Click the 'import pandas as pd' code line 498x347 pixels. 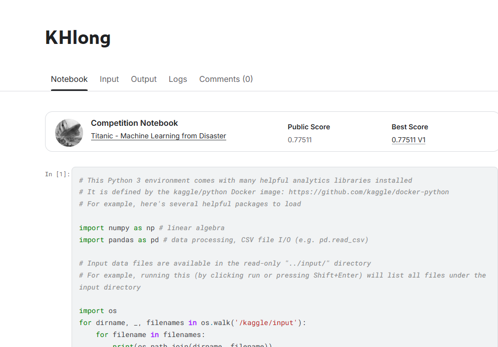coord(224,240)
